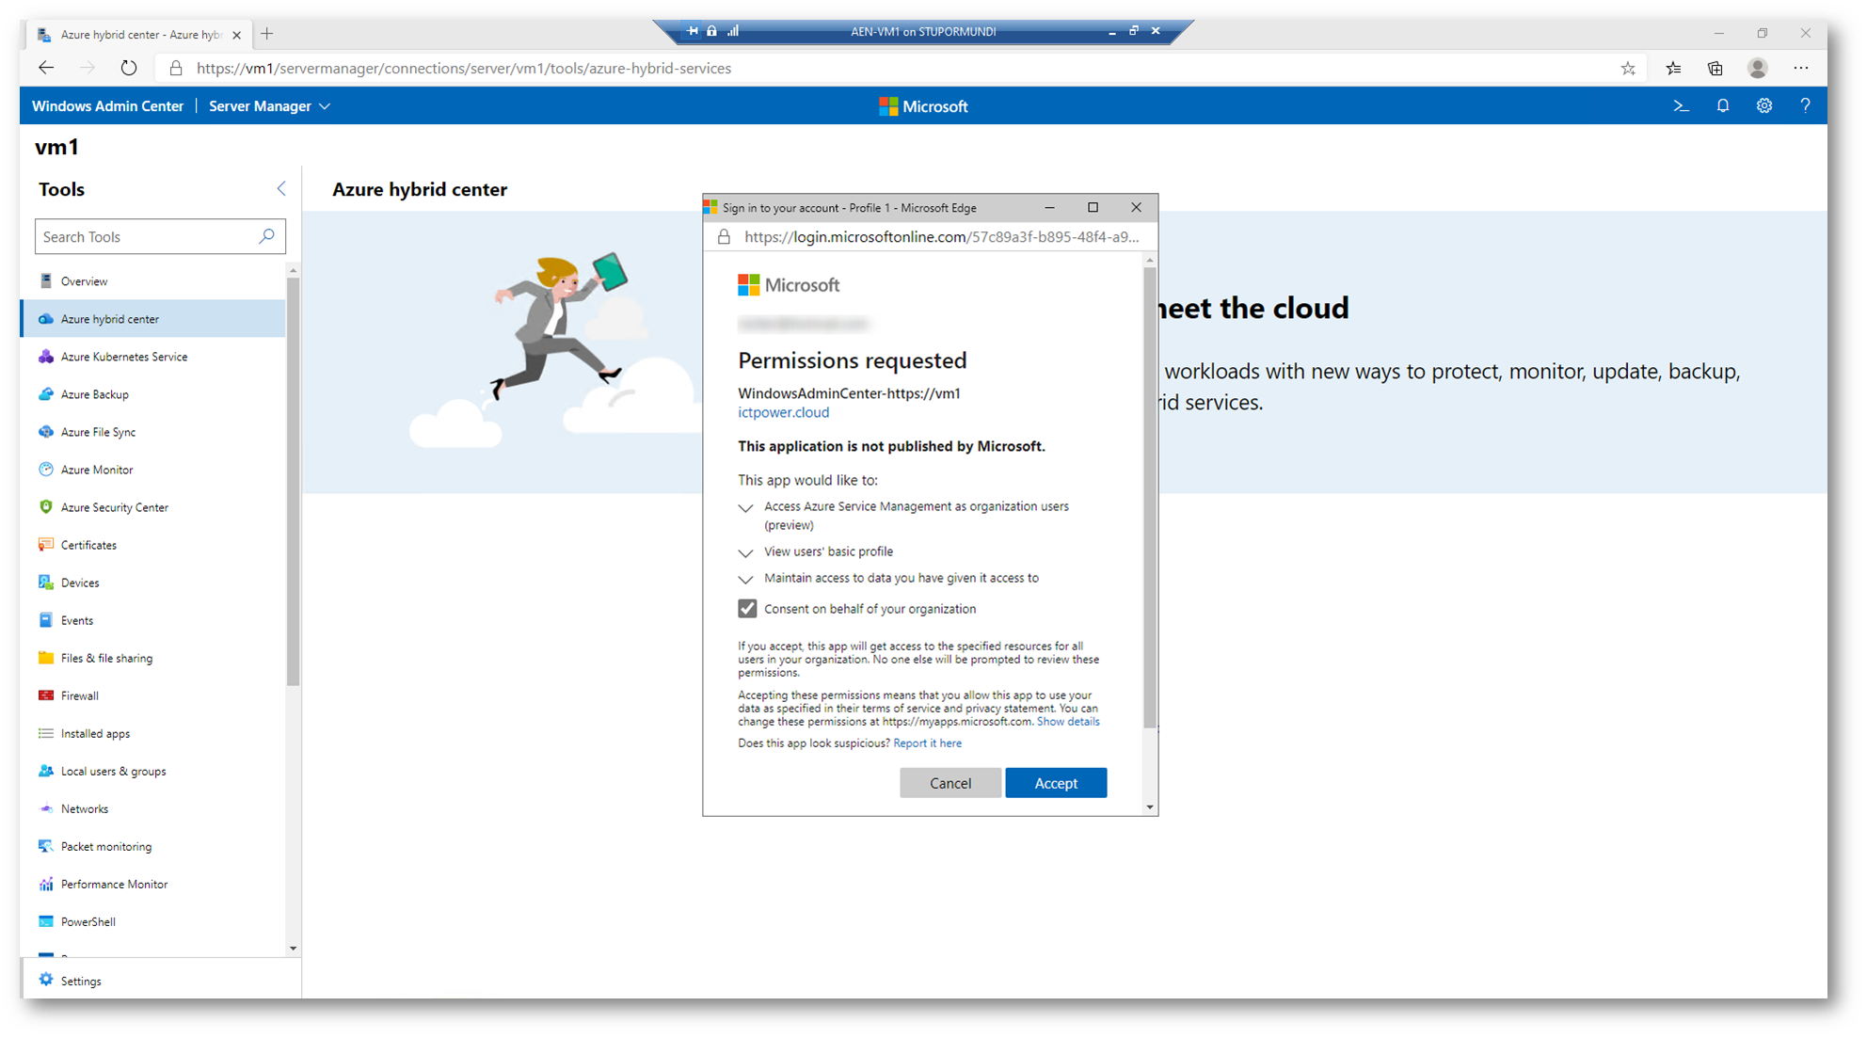This screenshot has width=1867, height=1038.
Task: Open the Overview tool icon
Action: point(45,281)
